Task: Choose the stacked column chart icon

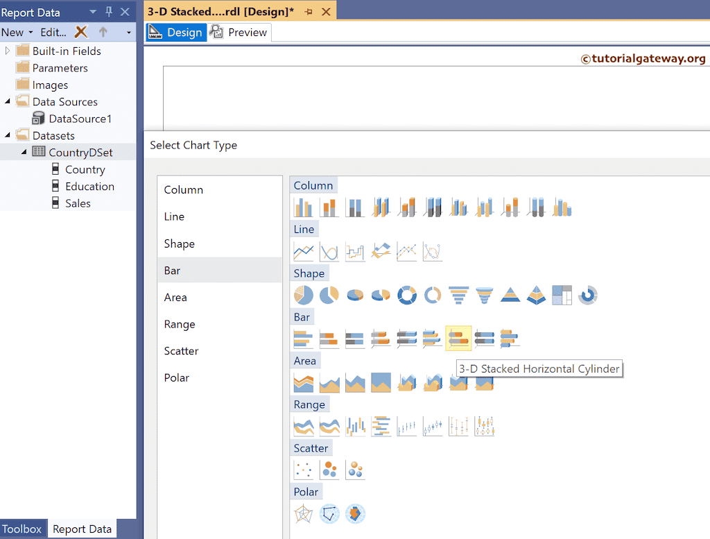Action: pos(329,207)
